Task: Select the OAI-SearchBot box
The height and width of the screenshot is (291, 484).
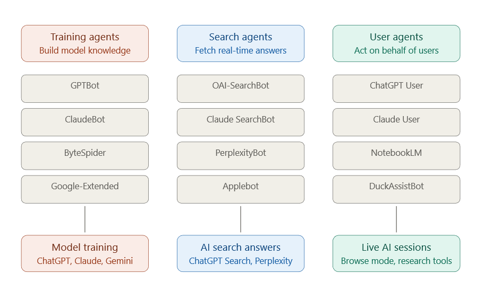Action: point(241,89)
